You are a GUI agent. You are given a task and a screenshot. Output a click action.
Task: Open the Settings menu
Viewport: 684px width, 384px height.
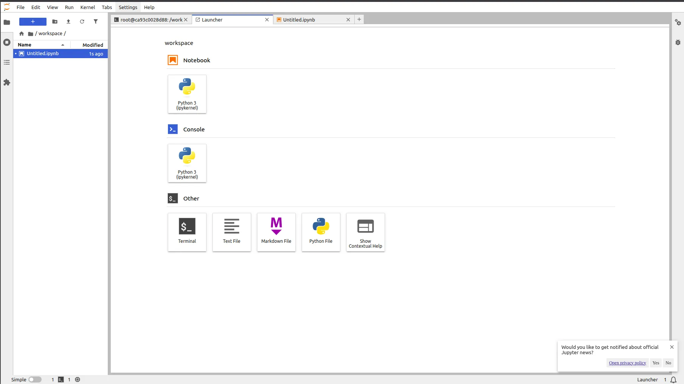[x=128, y=7]
